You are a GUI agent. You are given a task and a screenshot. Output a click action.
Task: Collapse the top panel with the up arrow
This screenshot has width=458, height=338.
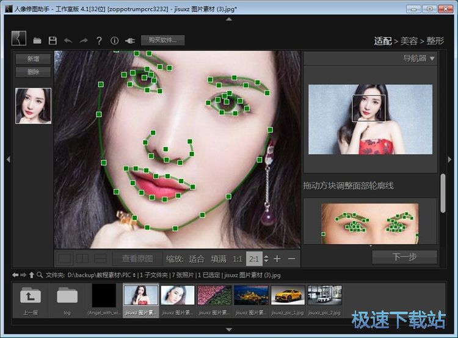click(x=229, y=20)
